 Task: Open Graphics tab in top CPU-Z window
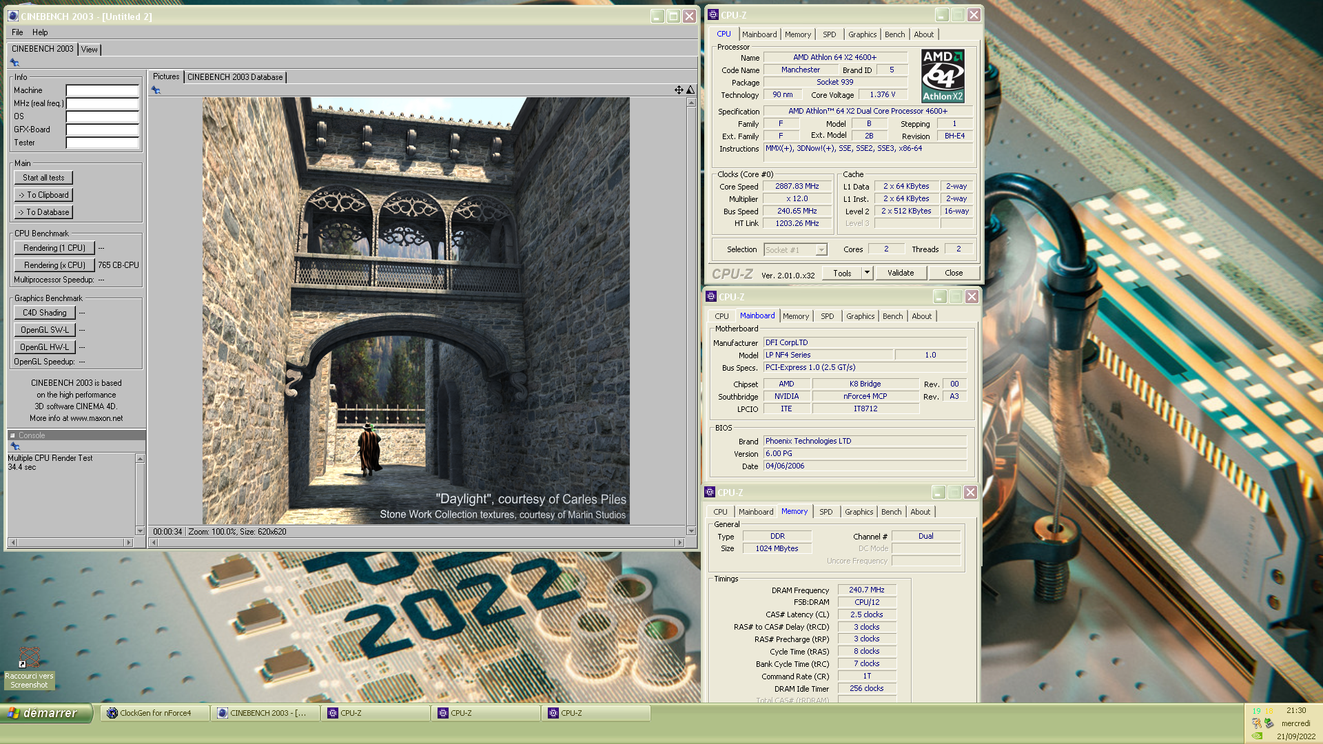click(x=863, y=34)
